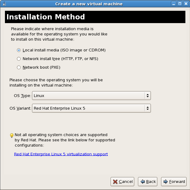Click the title bar text of the wizard
The height and width of the screenshot is (190, 190).
click(x=89, y=4)
